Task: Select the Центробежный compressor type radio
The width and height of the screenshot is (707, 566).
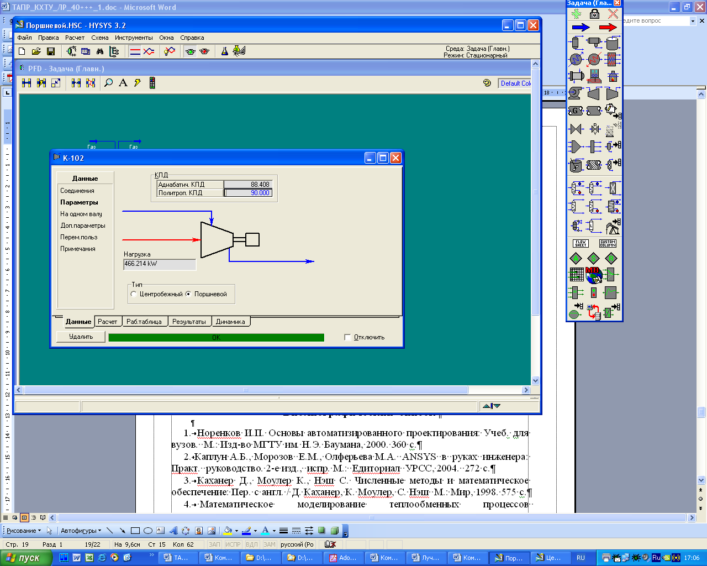Action: point(134,294)
